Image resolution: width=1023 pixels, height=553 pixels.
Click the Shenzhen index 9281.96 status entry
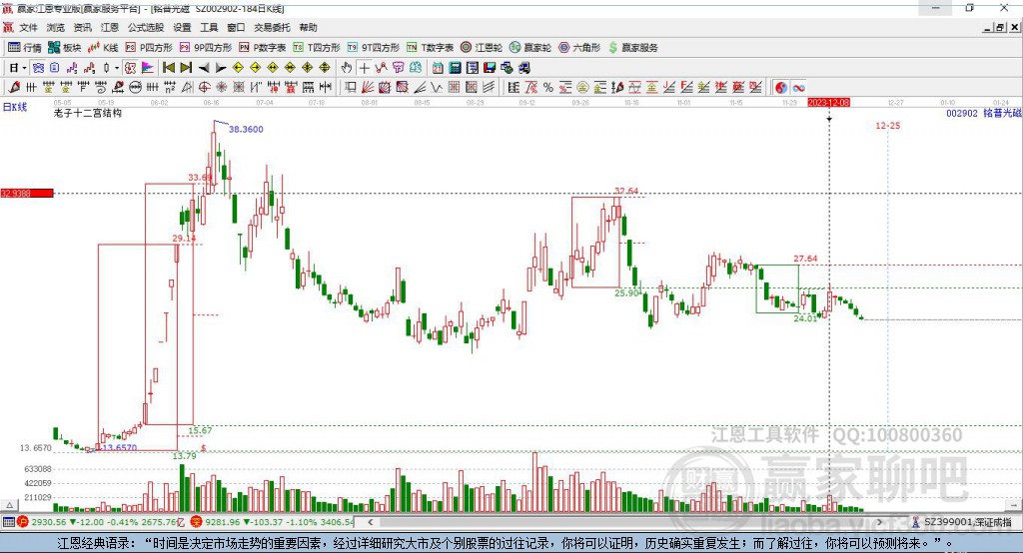273,522
